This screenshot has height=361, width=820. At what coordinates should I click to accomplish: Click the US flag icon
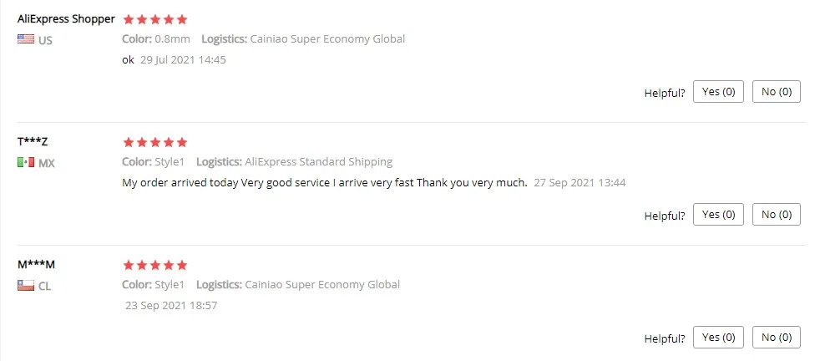[26, 39]
